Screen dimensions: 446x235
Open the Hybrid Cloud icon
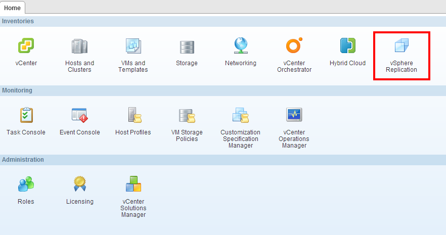(x=347, y=45)
